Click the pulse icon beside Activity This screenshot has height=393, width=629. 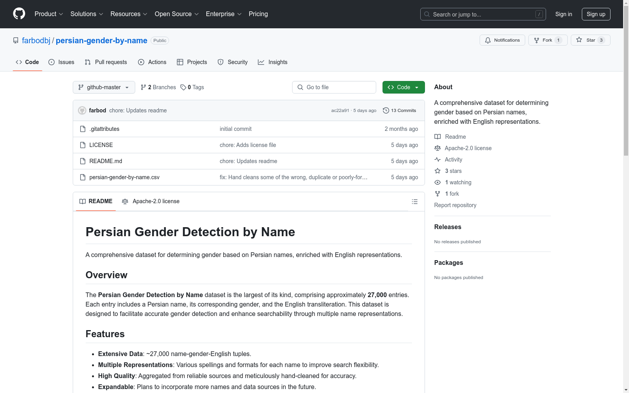click(x=438, y=160)
